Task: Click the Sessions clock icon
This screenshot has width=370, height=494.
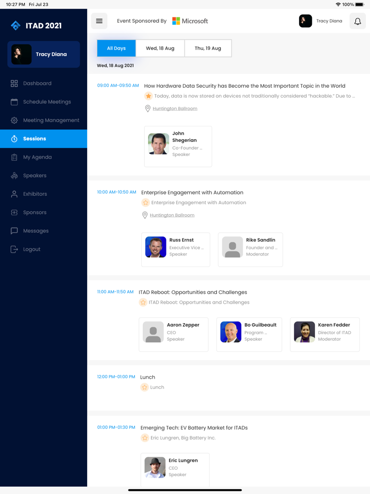Action: point(14,139)
